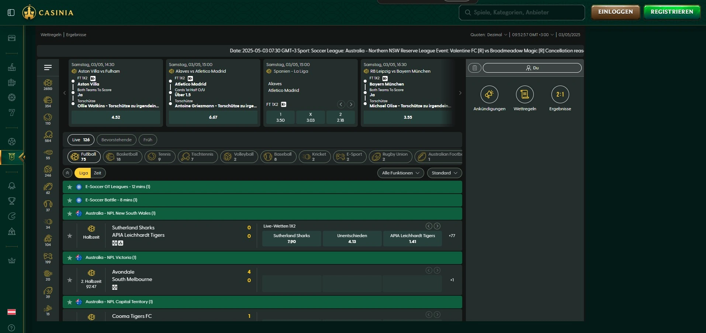Favorite the Sutherland Sharks match star

coord(70,236)
